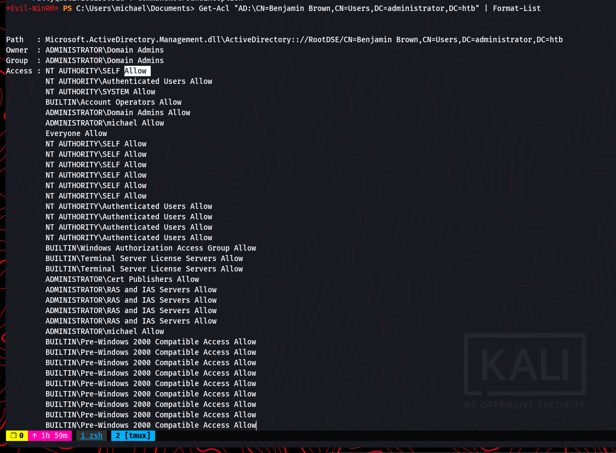The width and height of the screenshot is (616, 453).
Task: Click the orange PS prompt marker
Action: (x=67, y=8)
